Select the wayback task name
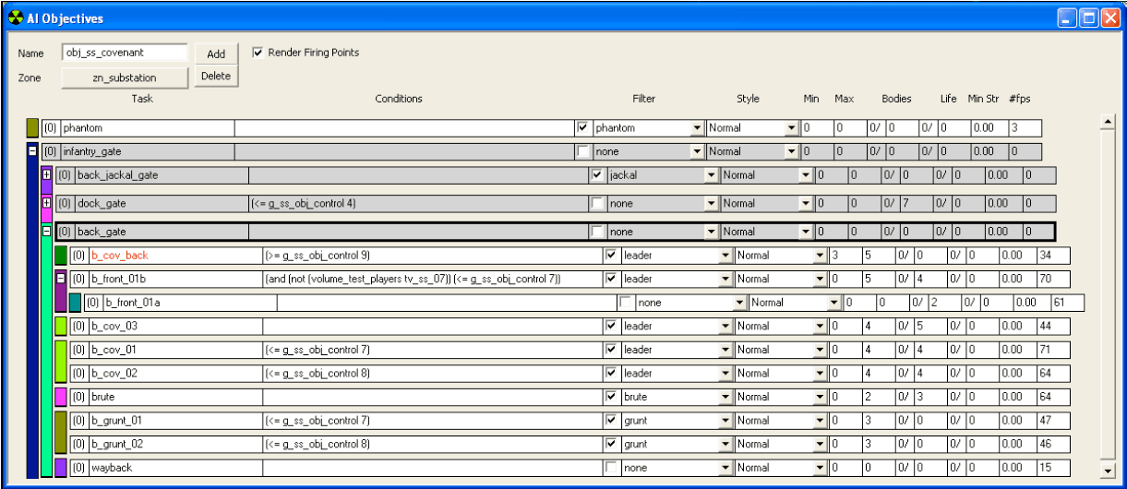 pos(175,469)
